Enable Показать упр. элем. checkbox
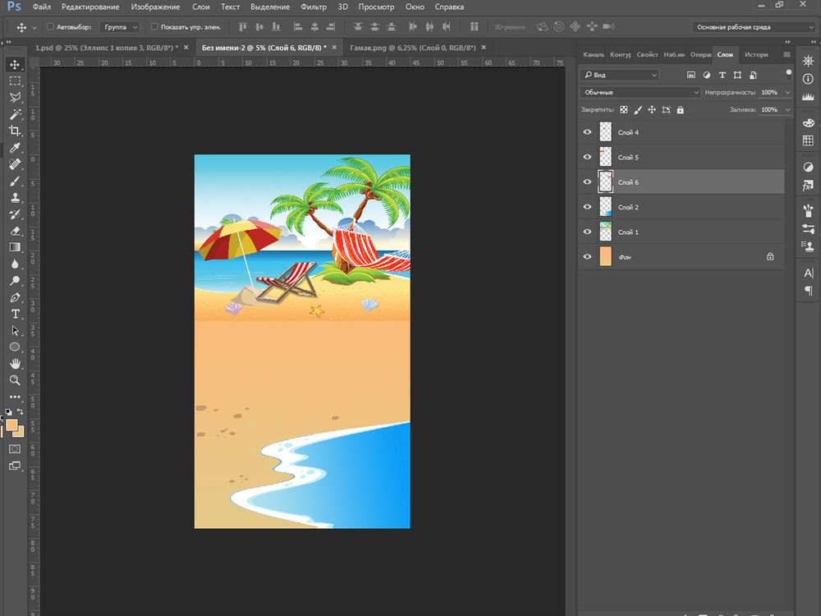 [154, 27]
